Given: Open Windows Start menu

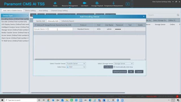Looking at the screenshot, I should 2,100.
